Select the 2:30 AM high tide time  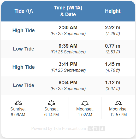tap(68, 27)
